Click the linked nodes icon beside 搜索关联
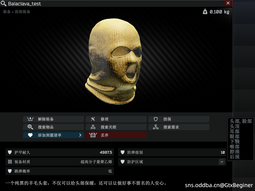 click(93, 127)
